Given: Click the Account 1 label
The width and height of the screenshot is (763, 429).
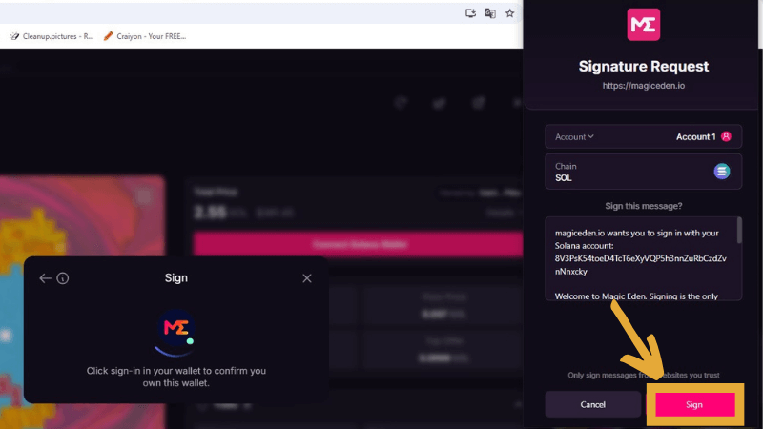Looking at the screenshot, I should pos(695,137).
